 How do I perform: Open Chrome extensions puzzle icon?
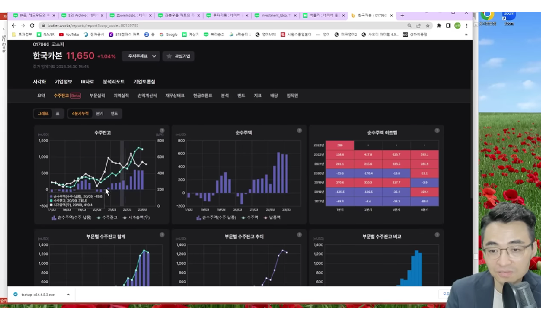pyautogui.click(x=439, y=25)
